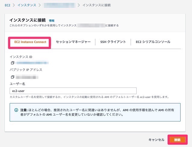
Task: Click the パブリック IP アドレス label
Action: point(26,70)
